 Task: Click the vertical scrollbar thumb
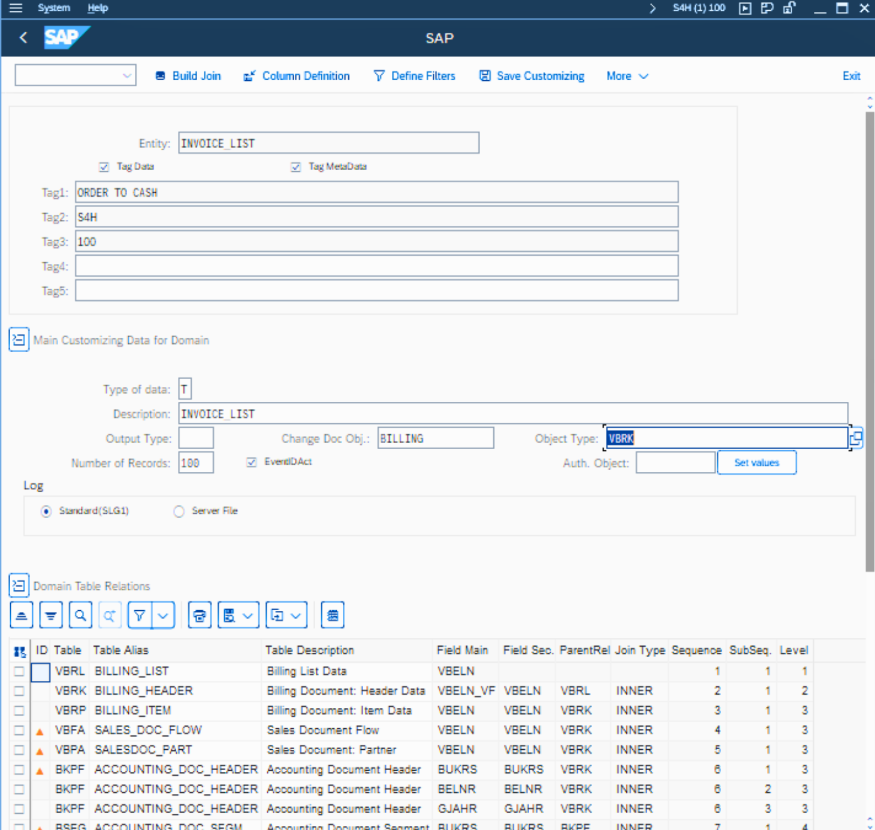click(x=870, y=341)
